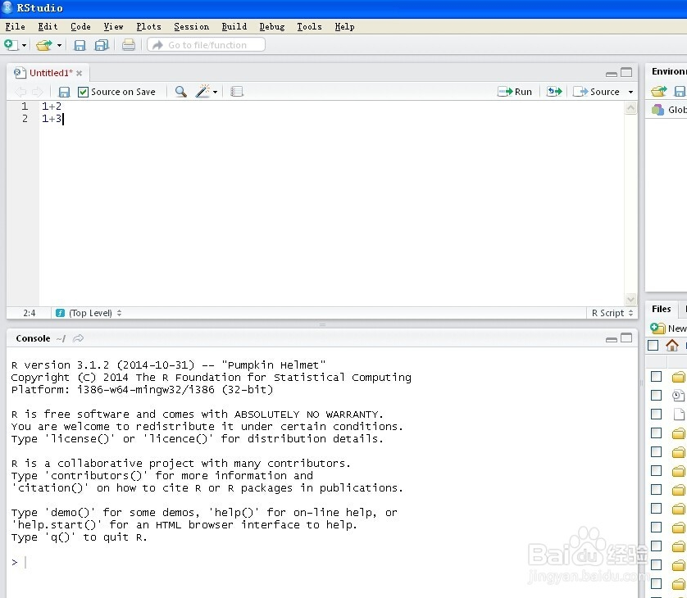Click the Console pane title
This screenshot has width=687, height=598.
tap(33, 338)
